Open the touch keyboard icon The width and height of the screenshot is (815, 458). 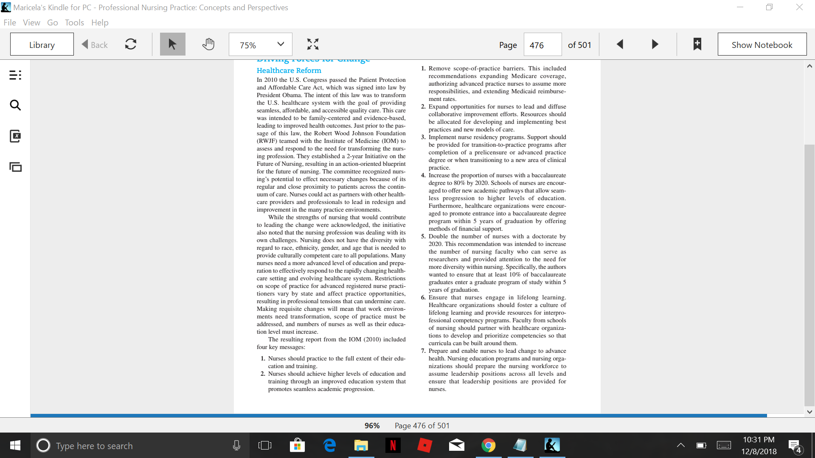click(x=724, y=445)
